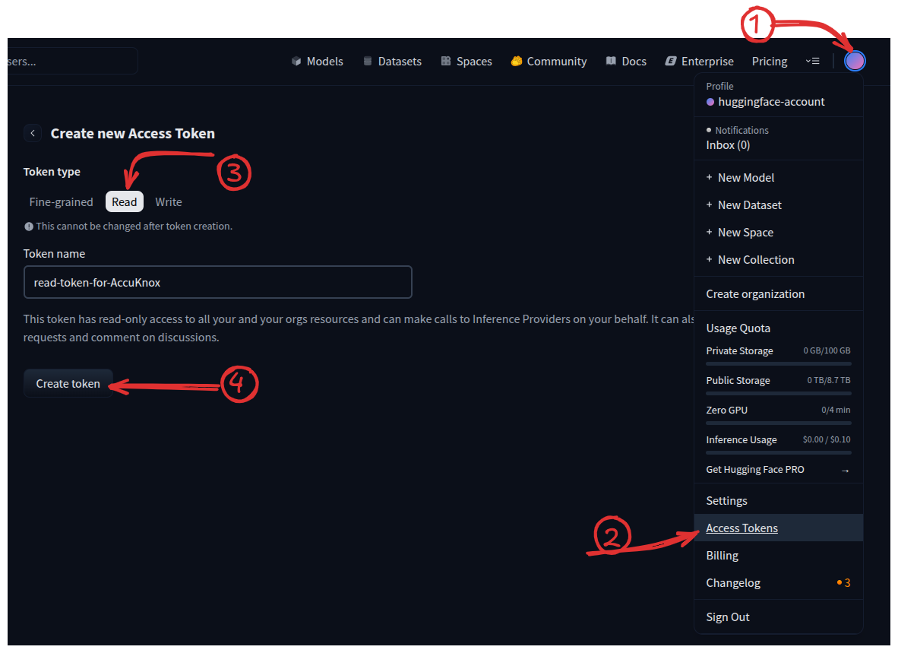Click the Usage Quota heading
Image resolution: width=898 pixels, height=653 pixels.
click(738, 328)
